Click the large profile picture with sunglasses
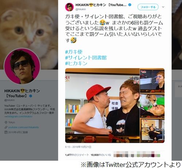Image resolution: width=182 pixels, height=168 pixels. (22, 66)
